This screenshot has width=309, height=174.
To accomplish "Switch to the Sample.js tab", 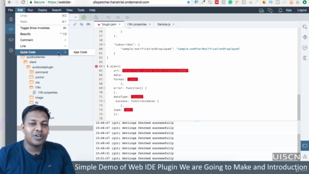I will (164, 25).
